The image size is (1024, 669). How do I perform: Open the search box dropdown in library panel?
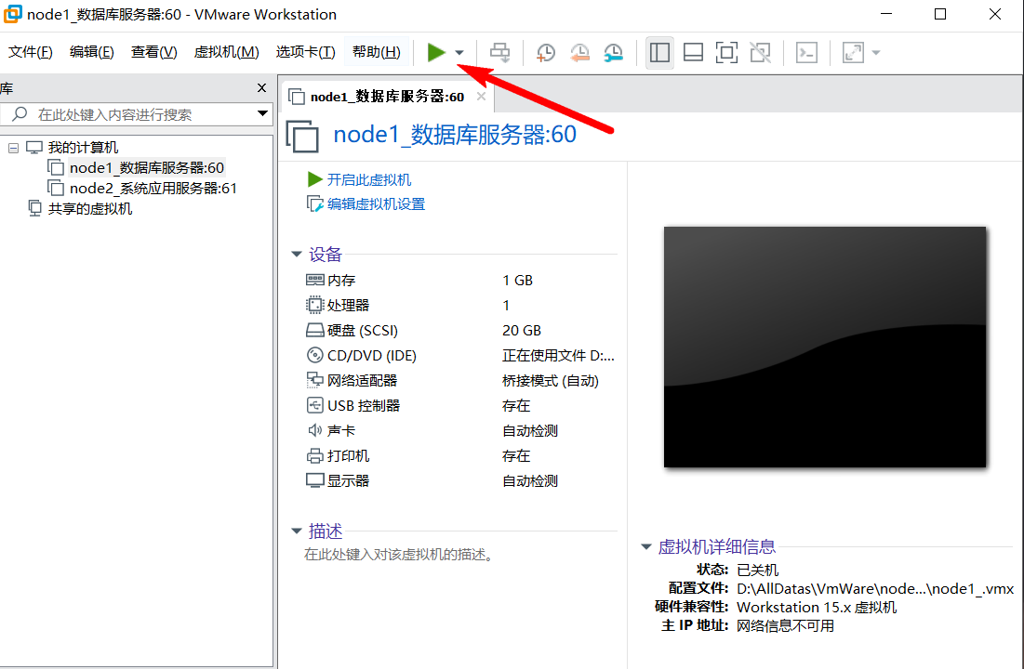(x=262, y=114)
